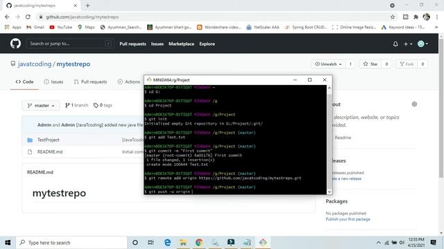Go to Explore in header
Viewport: 444px width, 249px height.
[207, 44]
